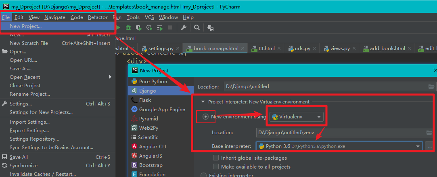Click the Concurrency Diagram run icon

click(160, 27)
